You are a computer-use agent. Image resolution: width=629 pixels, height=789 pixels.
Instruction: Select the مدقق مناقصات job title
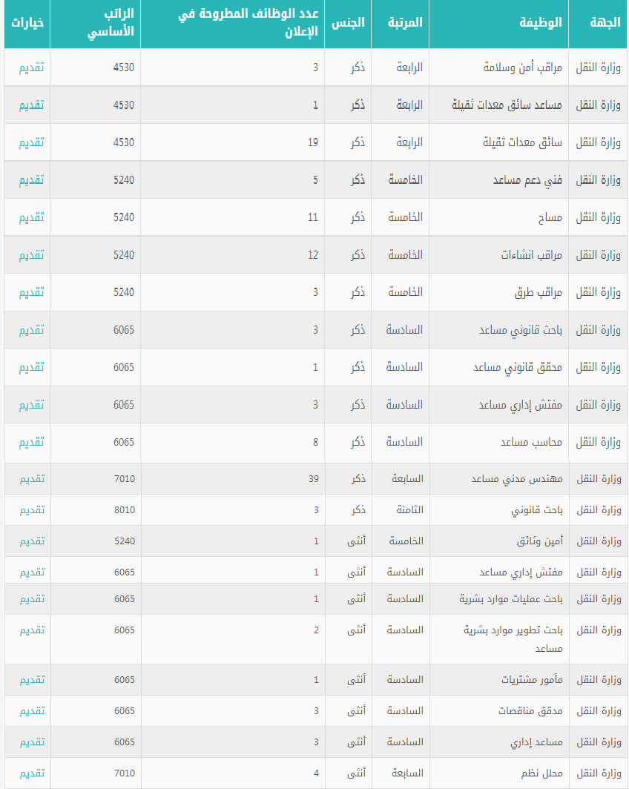[530, 712]
